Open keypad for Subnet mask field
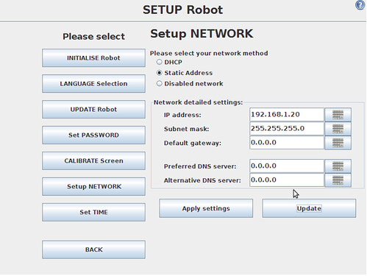Image resolution: width=367 pixels, height=276 pixels. (338, 129)
